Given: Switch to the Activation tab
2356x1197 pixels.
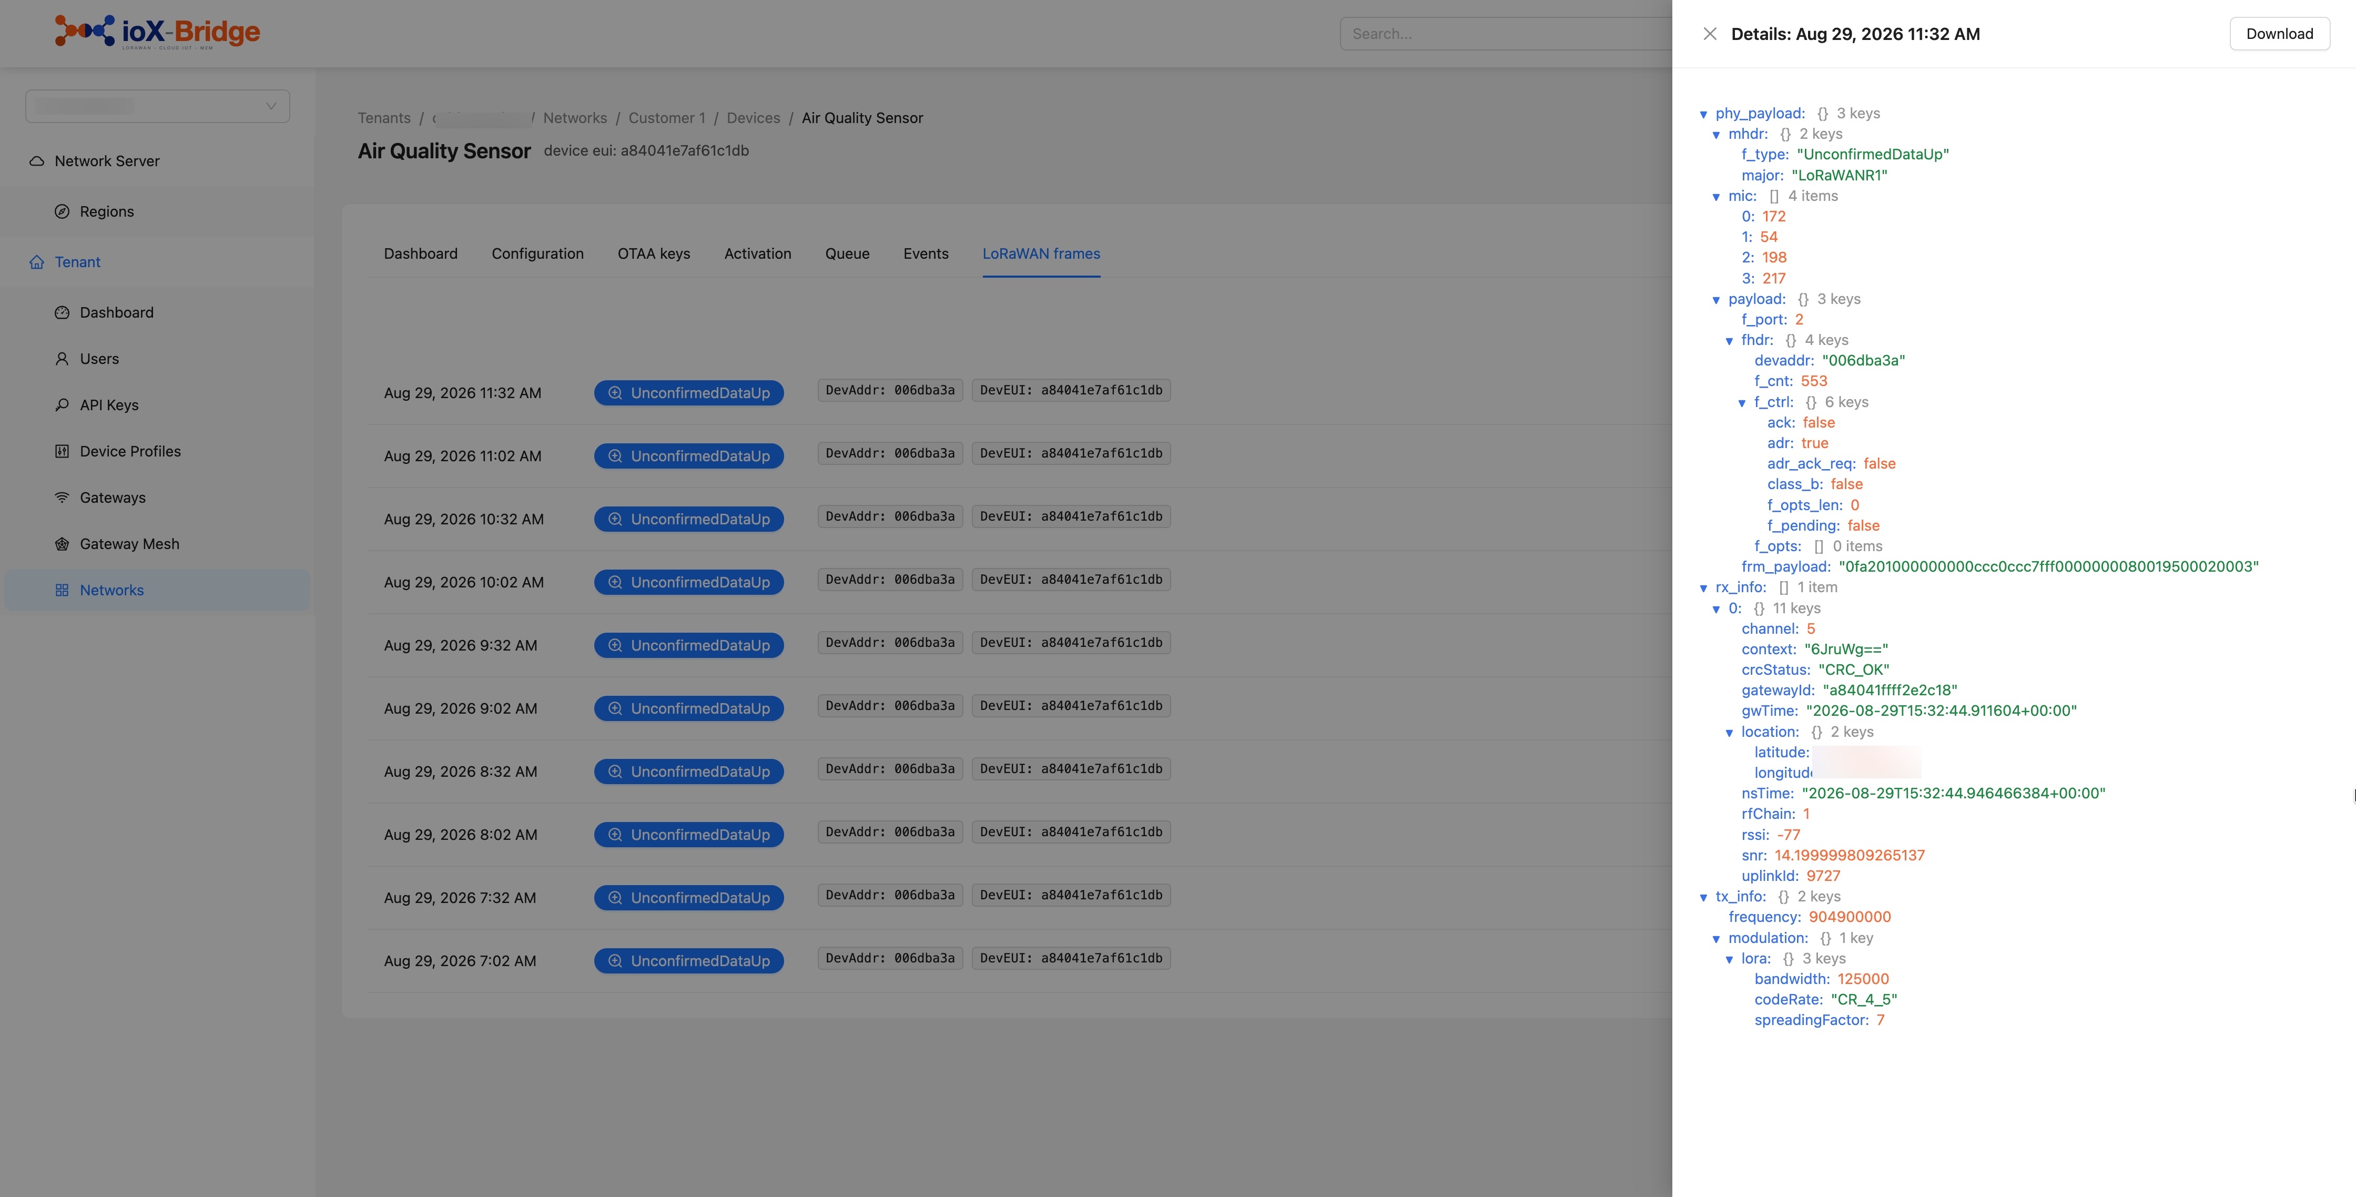Looking at the screenshot, I should [x=757, y=254].
